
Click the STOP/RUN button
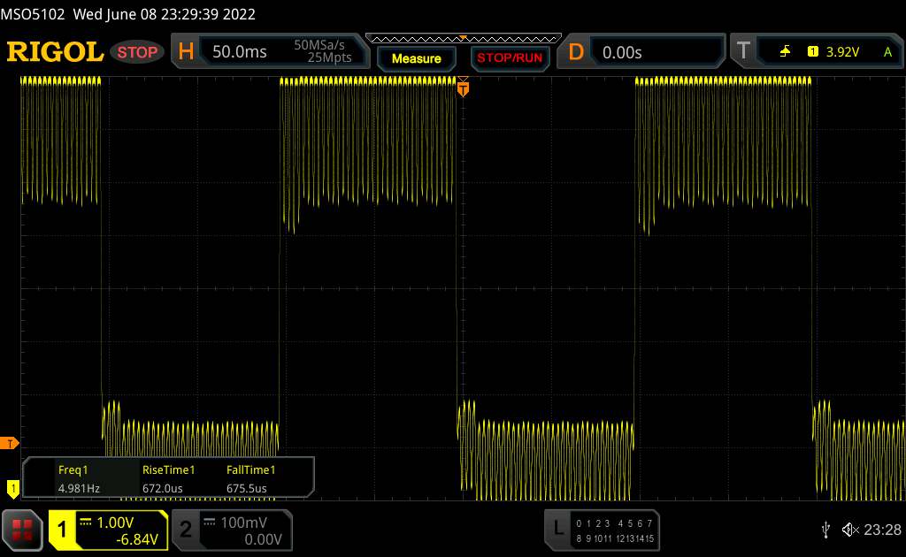510,58
